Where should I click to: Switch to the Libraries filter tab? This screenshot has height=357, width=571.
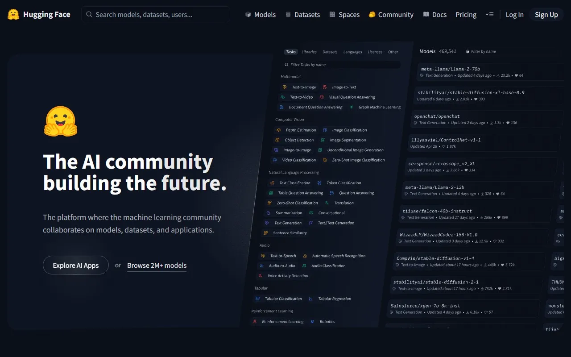(x=309, y=52)
